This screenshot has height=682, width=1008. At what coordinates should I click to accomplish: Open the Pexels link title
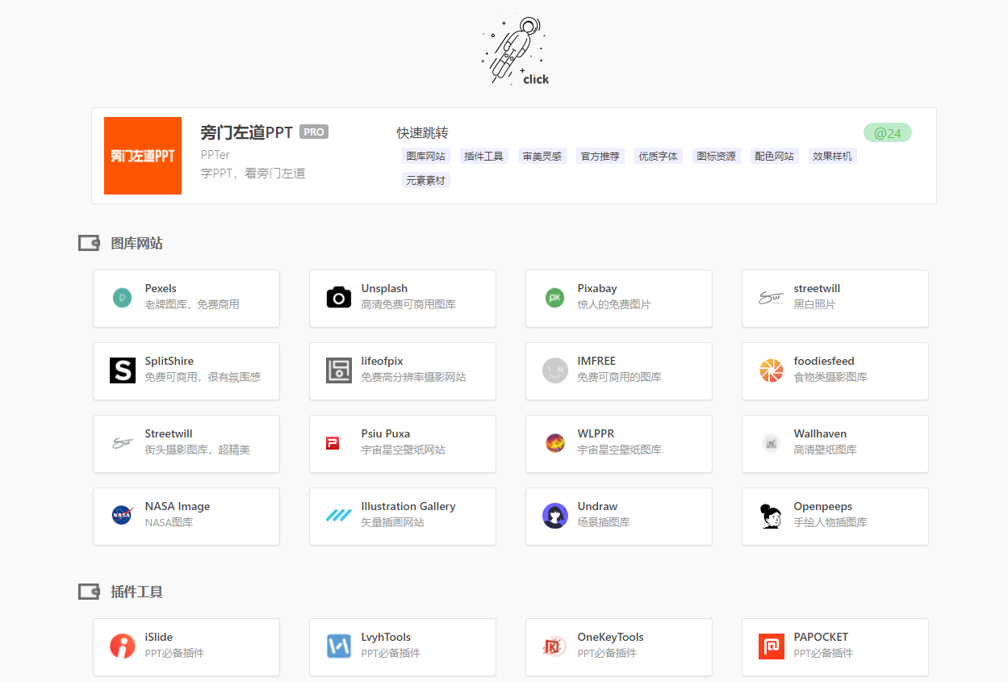(x=161, y=288)
